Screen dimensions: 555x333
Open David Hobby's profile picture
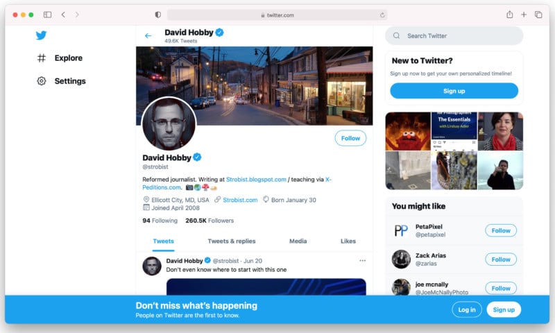(x=169, y=123)
